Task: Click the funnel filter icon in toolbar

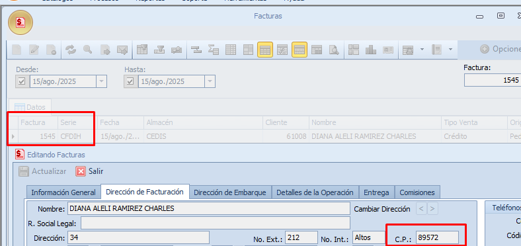Action: tap(159, 50)
